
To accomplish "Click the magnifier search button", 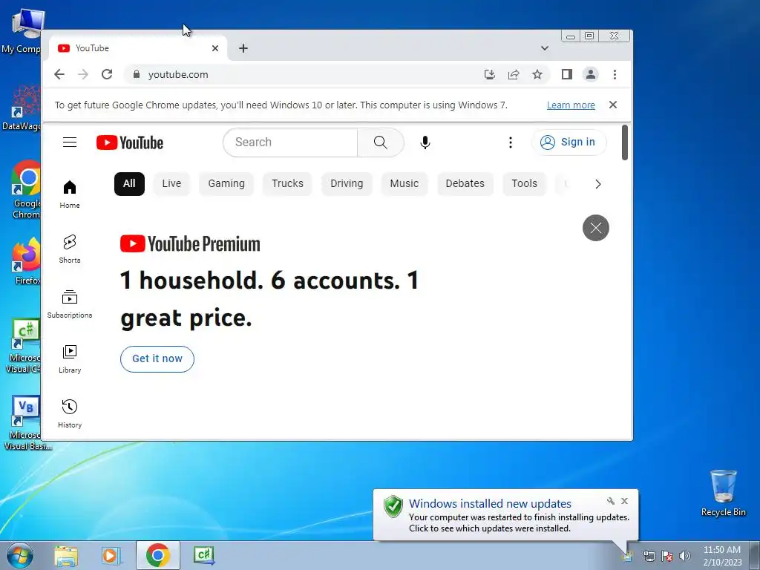I will pyautogui.click(x=381, y=142).
